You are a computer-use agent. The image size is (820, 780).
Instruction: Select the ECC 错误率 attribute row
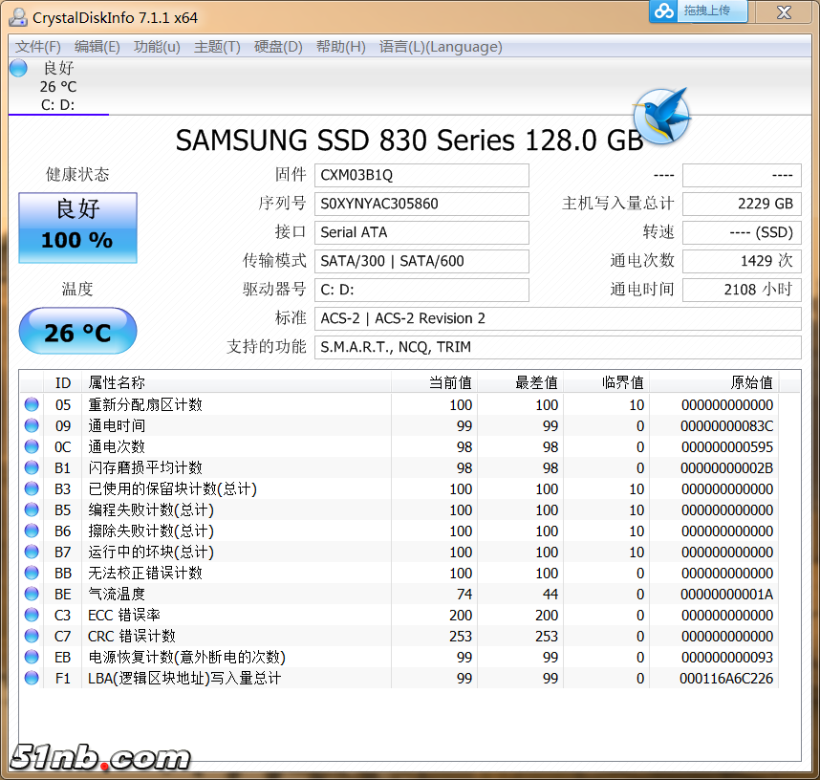(x=399, y=615)
